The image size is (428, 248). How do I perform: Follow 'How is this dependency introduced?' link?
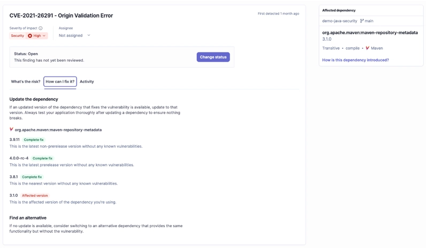click(x=355, y=60)
